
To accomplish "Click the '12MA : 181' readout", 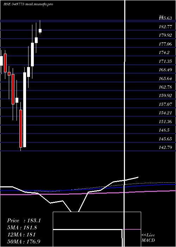I will [x=21, y=235].
